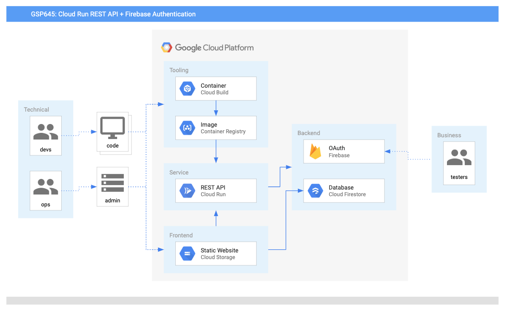Click the Cloud Run hexagon icon
The height and width of the screenshot is (310, 506).
187,190
